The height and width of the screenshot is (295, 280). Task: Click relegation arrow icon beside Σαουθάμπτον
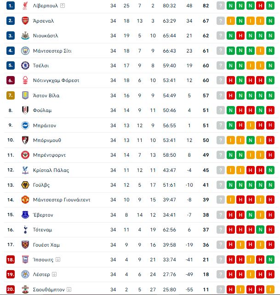pyautogui.click(x=69, y=289)
